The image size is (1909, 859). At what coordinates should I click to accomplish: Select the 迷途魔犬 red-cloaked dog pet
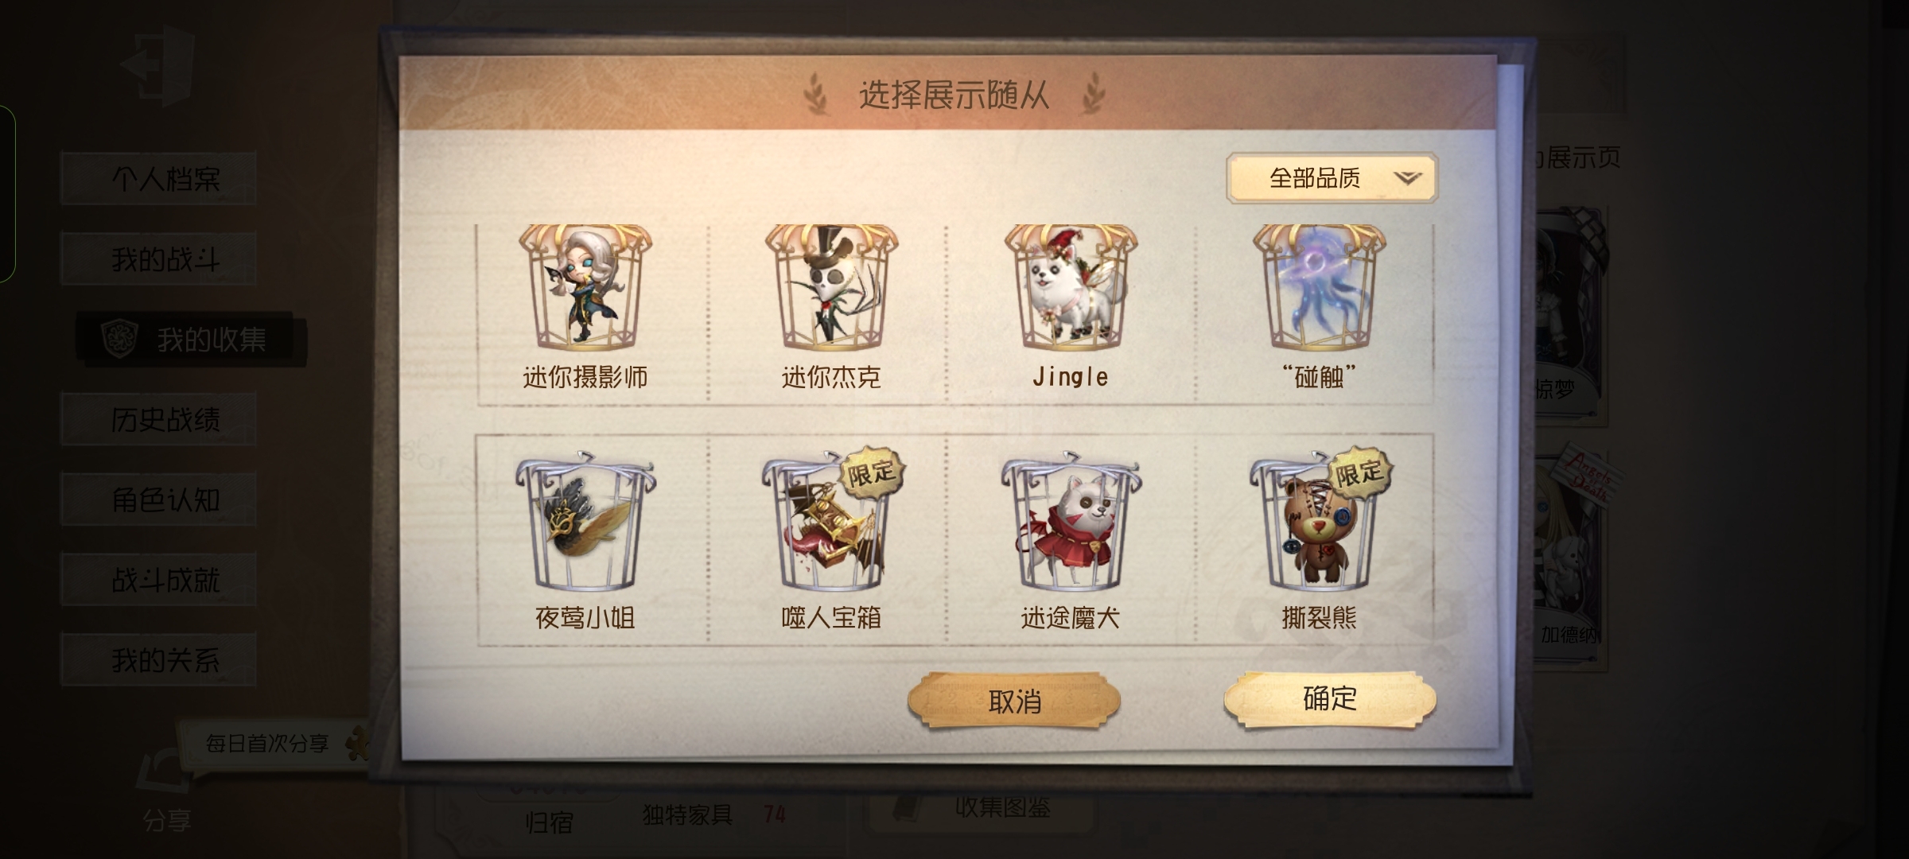[1071, 522]
